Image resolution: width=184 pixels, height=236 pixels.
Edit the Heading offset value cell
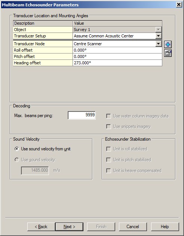tap(117, 63)
